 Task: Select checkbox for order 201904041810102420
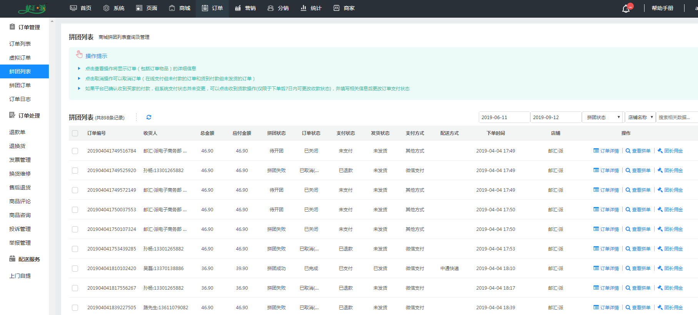[75, 269]
